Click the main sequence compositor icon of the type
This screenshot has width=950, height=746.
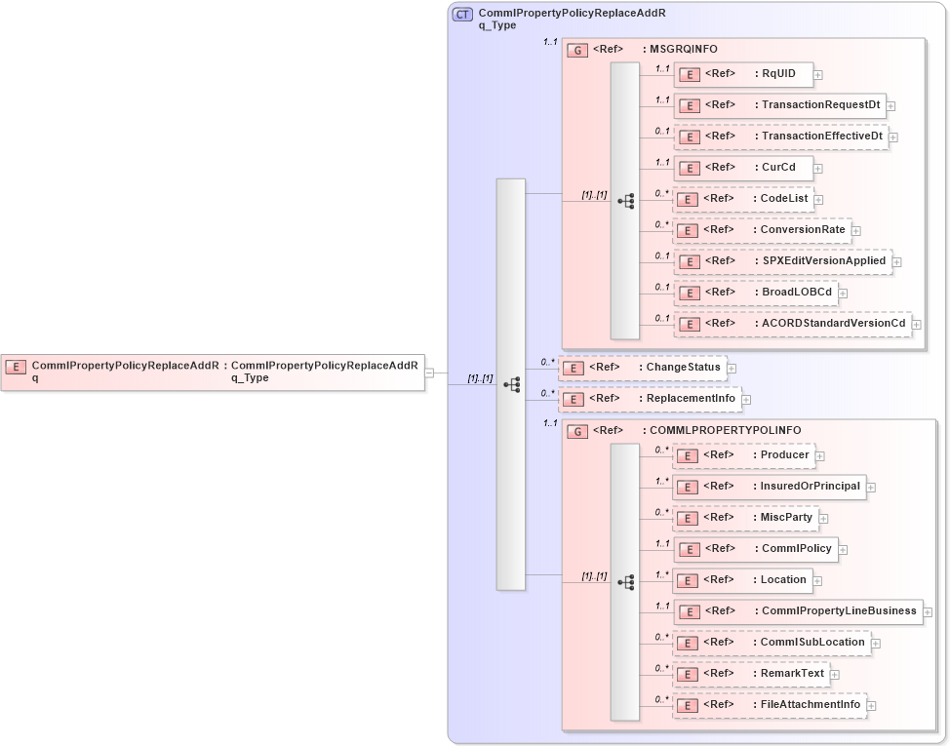(x=511, y=386)
